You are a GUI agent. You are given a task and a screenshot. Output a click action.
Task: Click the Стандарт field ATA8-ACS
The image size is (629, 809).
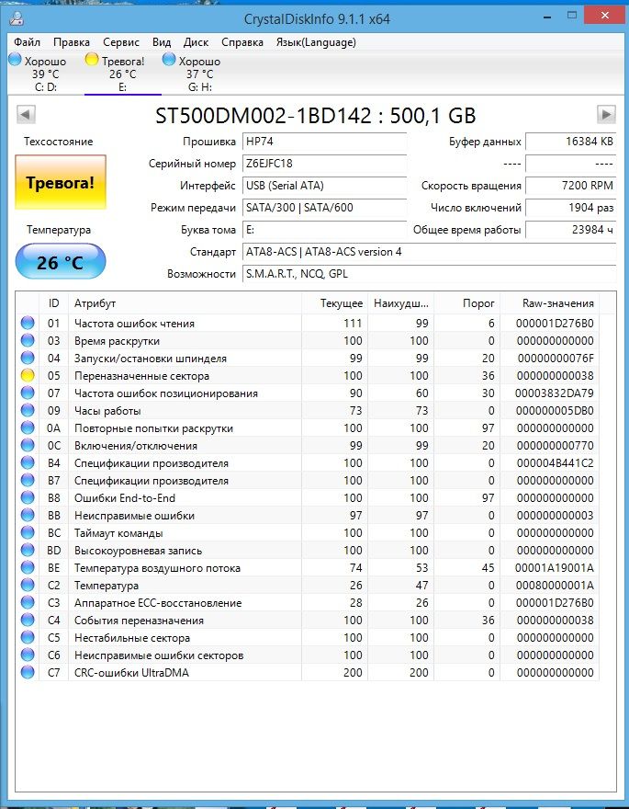click(429, 252)
